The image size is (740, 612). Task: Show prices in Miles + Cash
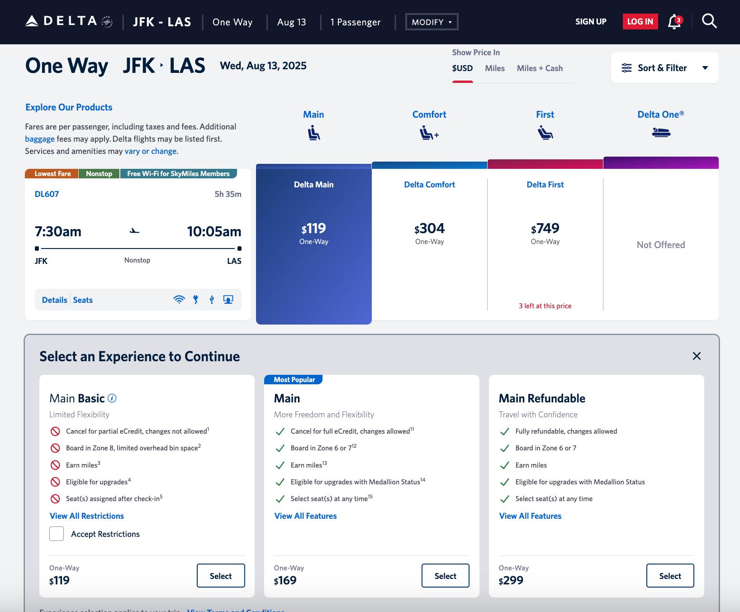click(540, 68)
